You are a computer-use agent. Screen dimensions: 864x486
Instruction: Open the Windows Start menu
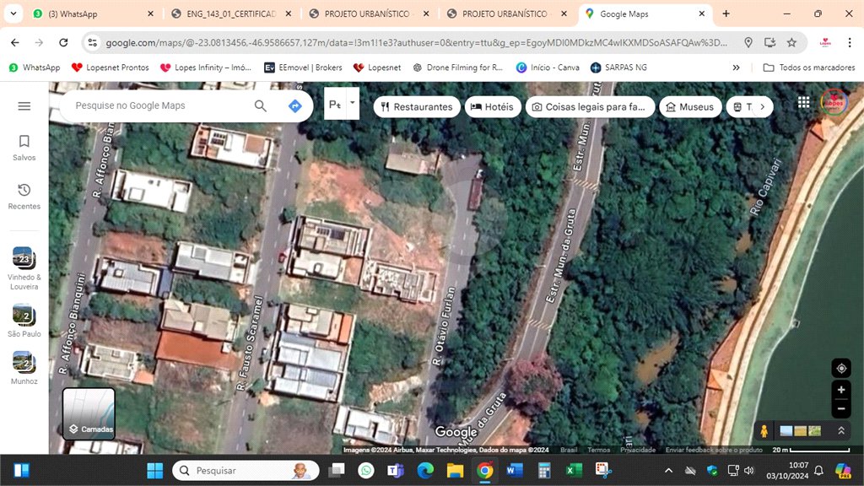155,471
